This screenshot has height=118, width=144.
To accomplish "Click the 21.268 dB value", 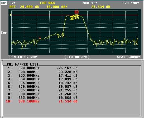I will click(x=68, y=94).
